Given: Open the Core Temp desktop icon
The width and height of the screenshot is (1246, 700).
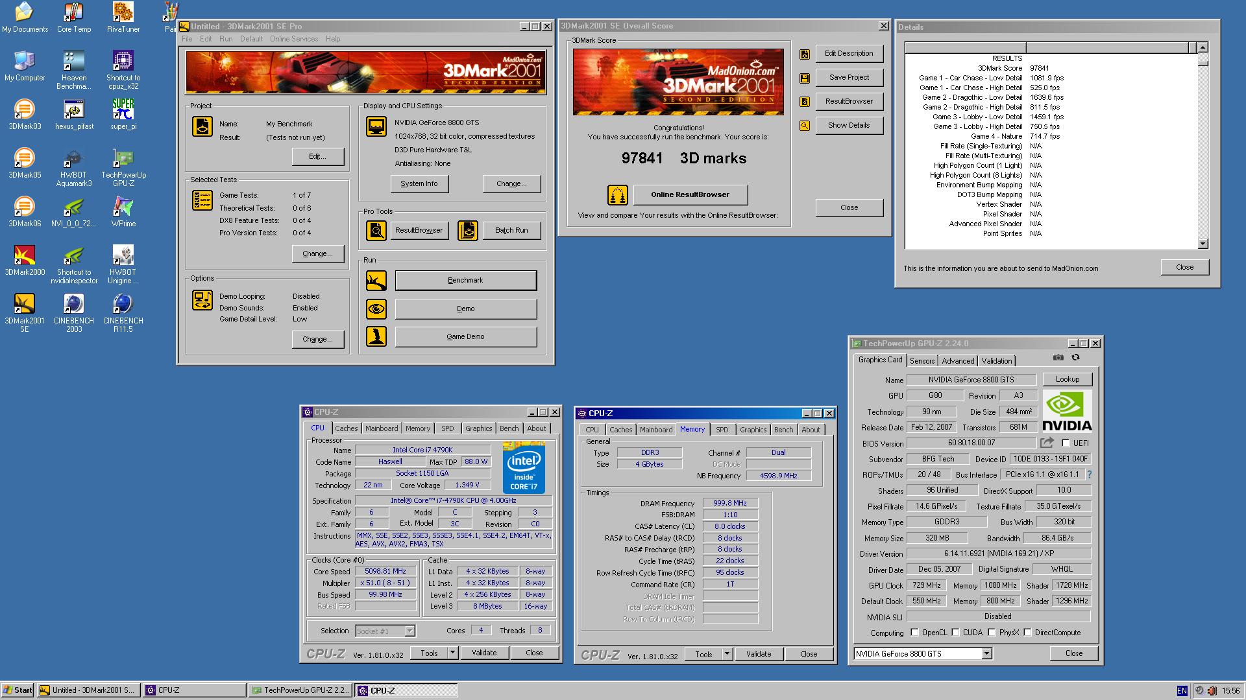Looking at the screenshot, I should pyautogui.click(x=74, y=17).
